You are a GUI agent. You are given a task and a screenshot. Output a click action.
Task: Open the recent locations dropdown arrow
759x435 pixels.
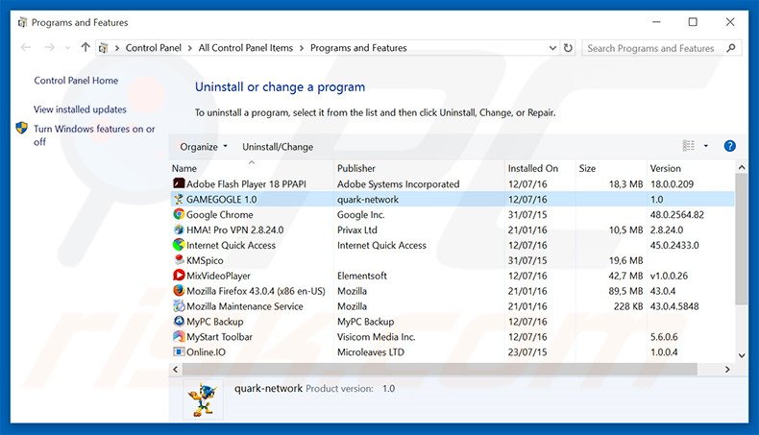67,48
